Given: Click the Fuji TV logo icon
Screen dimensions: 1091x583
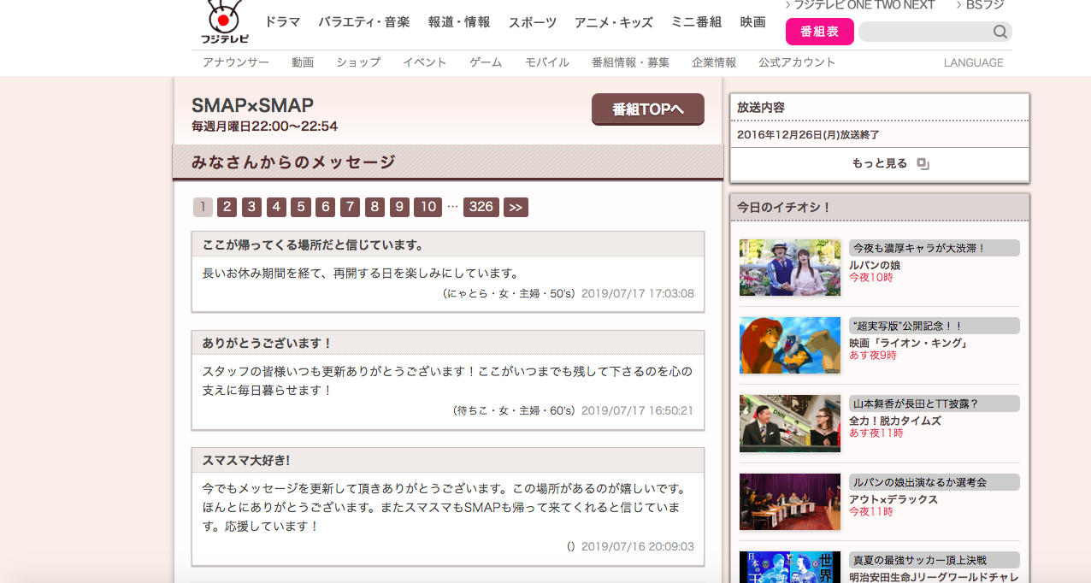Looking at the screenshot, I should click(x=224, y=21).
